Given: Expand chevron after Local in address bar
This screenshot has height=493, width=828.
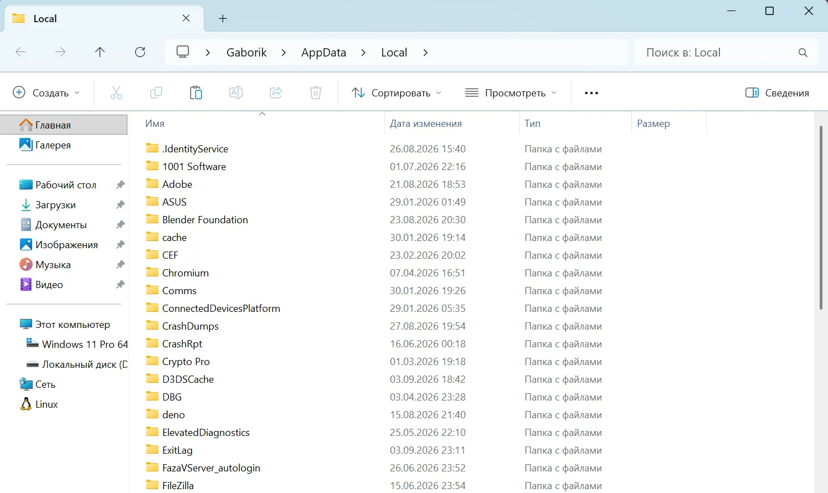Looking at the screenshot, I should (425, 53).
